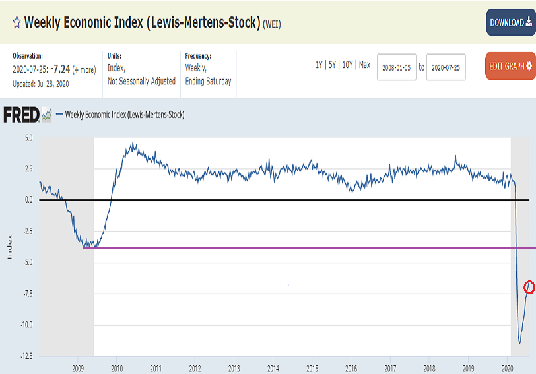Click the gray 2009 recession shaded band

tap(66, 297)
